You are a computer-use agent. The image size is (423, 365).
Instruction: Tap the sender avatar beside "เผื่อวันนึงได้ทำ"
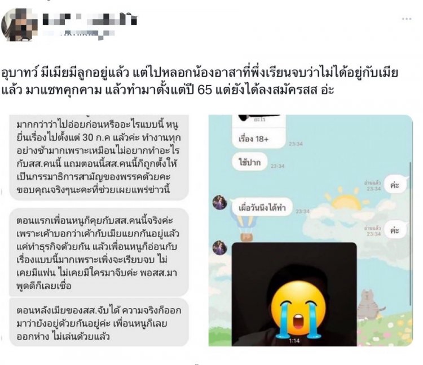pos(219,202)
